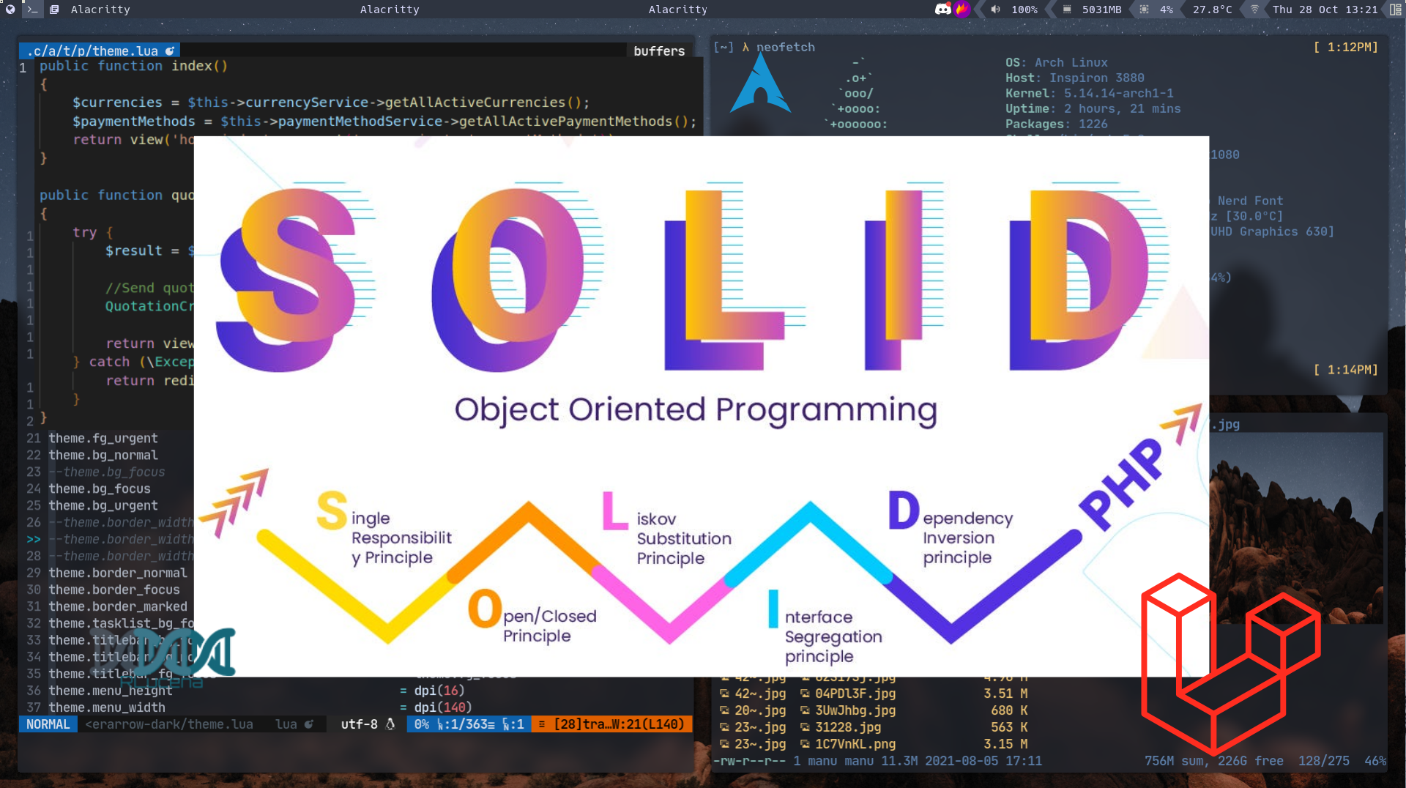Open the Firefox tray icon
Image resolution: width=1406 pixels, height=788 pixels.
click(x=962, y=10)
